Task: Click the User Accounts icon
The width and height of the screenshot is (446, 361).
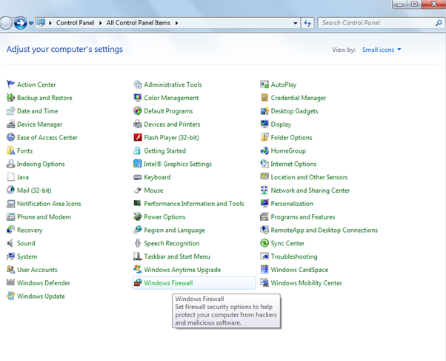Action: pos(10,270)
